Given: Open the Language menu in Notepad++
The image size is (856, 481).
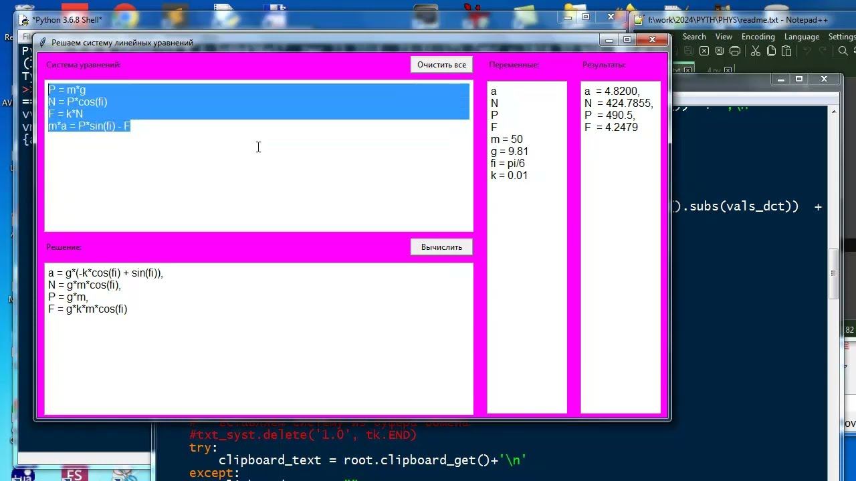Looking at the screenshot, I should (x=802, y=37).
